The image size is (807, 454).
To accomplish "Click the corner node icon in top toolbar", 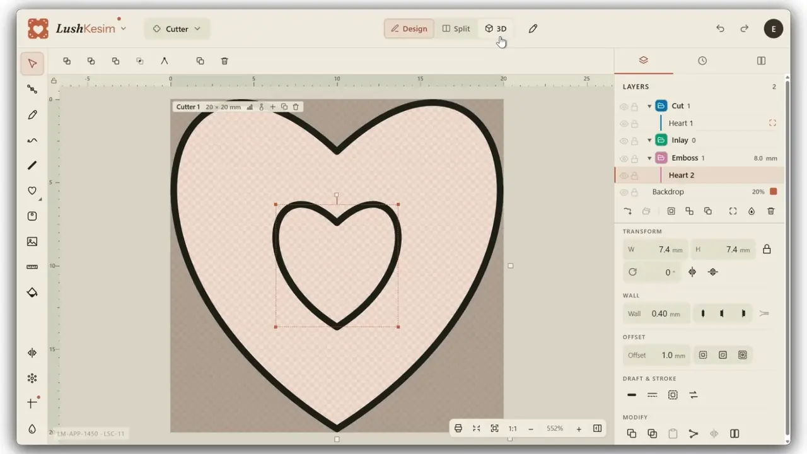I will 164,61.
